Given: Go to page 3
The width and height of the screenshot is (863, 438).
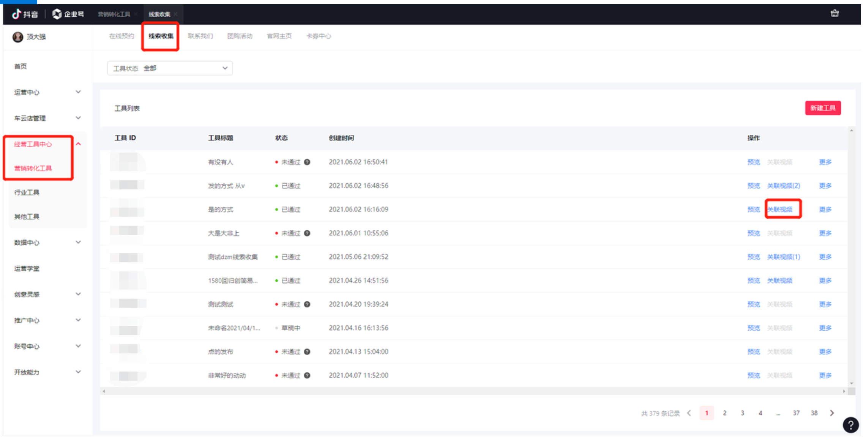Looking at the screenshot, I should (742, 413).
